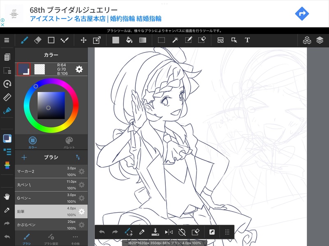Screen dimensions: 329x246
Task: Switch to the パレット tab
Action: [69, 143]
